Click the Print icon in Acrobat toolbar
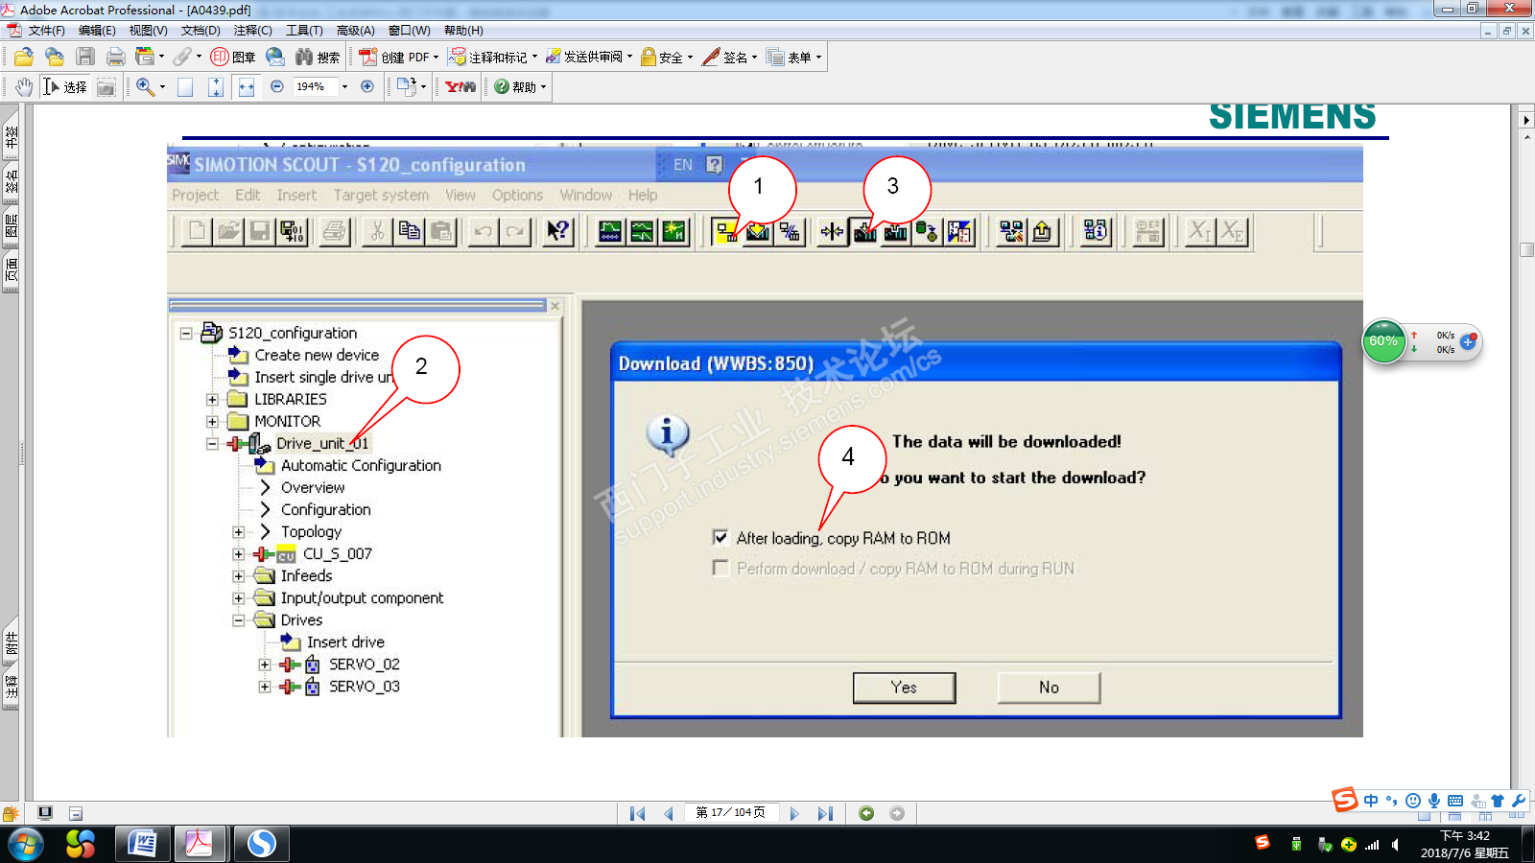This screenshot has height=863, width=1535. (116, 58)
